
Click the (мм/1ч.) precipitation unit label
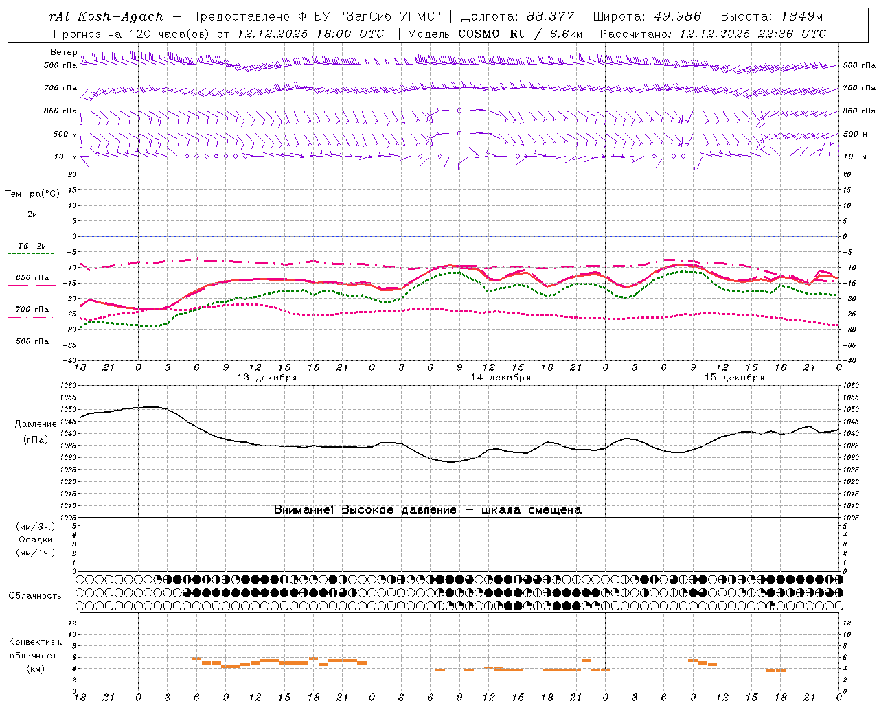(36, 553)
